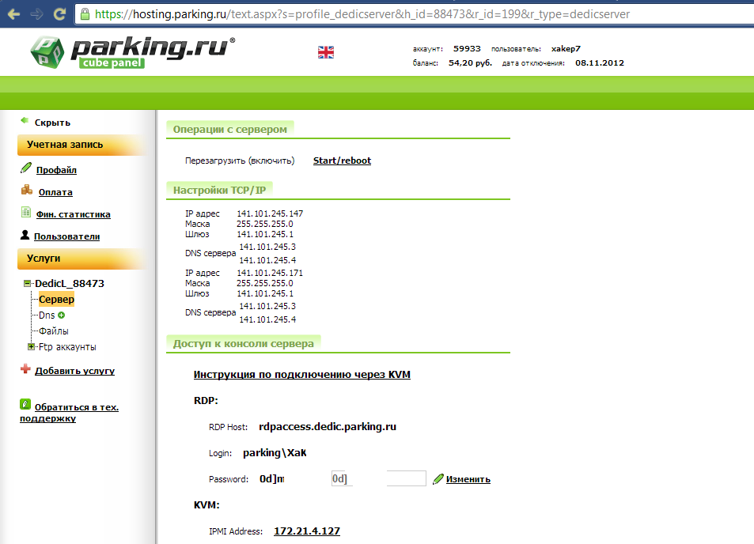
Task: Click the Операции с сервером heading
Action: pos(230,129)
